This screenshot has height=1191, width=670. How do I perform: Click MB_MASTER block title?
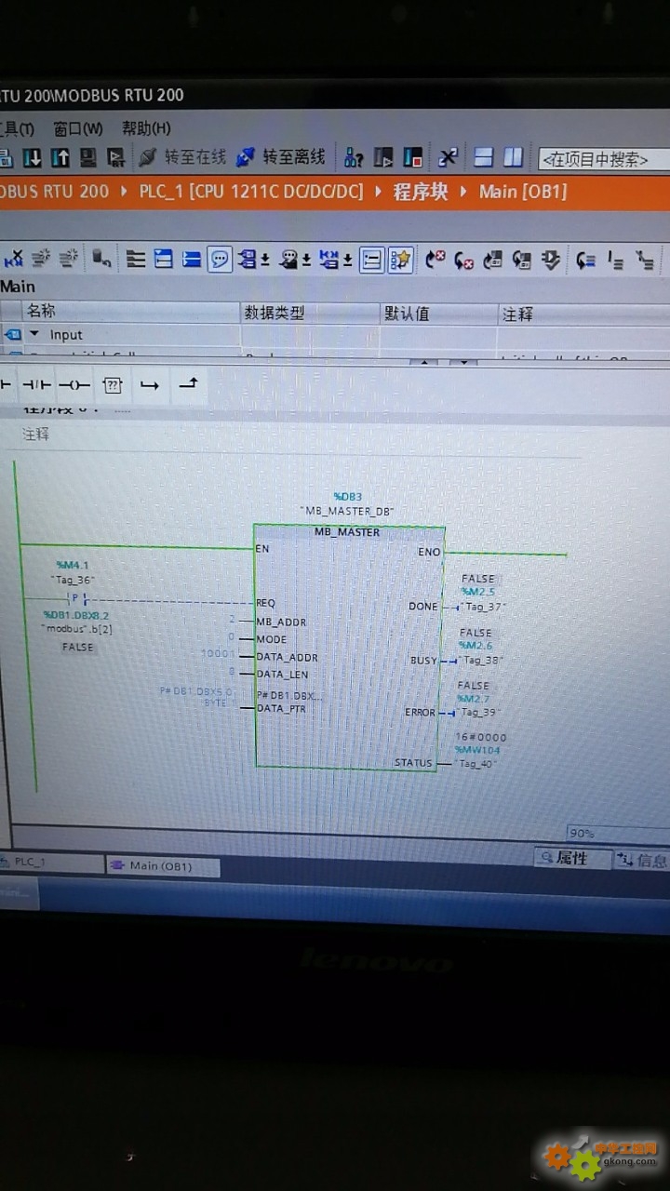pos(346,531)
